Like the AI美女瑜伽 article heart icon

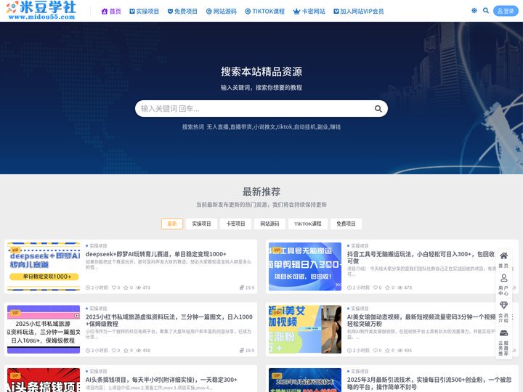coord(376,351)
